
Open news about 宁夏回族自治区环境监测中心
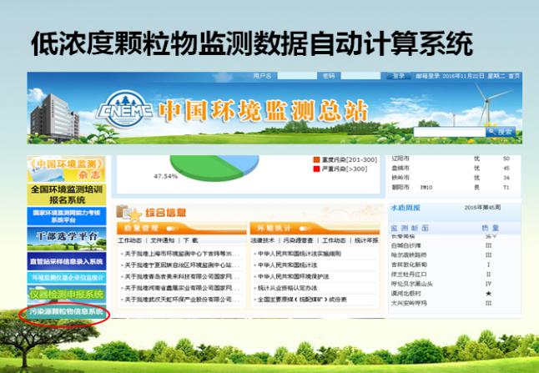point(182,265)
